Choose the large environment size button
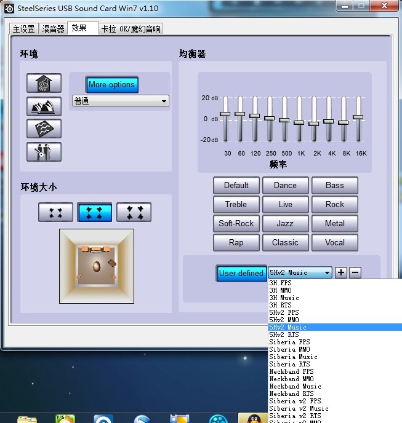The height and width of the screenshot is (423, 402). (134, 212)
